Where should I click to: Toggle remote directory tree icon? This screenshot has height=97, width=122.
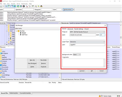(12, 6)
